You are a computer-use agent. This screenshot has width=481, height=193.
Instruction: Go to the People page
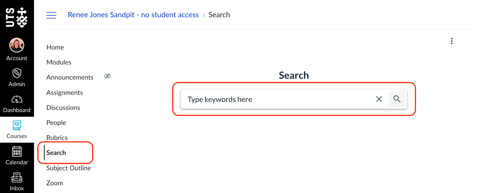coord(56,123)
